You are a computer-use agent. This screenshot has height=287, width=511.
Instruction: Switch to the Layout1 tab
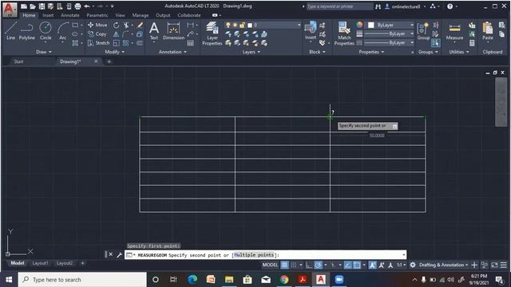pyautogui.click(x=40, y=263)
